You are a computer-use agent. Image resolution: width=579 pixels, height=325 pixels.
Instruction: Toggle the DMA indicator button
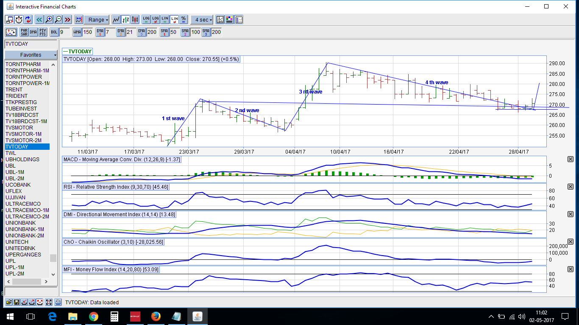33,32
